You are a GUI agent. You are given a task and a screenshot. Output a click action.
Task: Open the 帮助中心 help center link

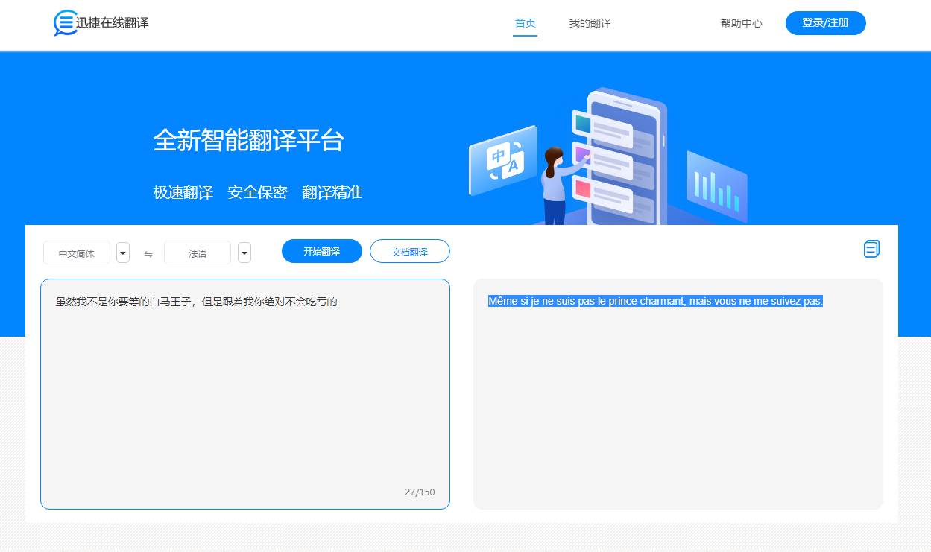pos(741,23)
